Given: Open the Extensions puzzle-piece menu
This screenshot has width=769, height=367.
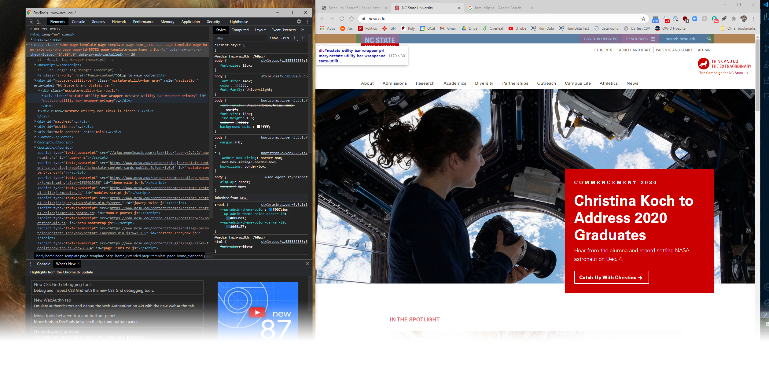Looking at the screenshot, I should coord(734,19).
